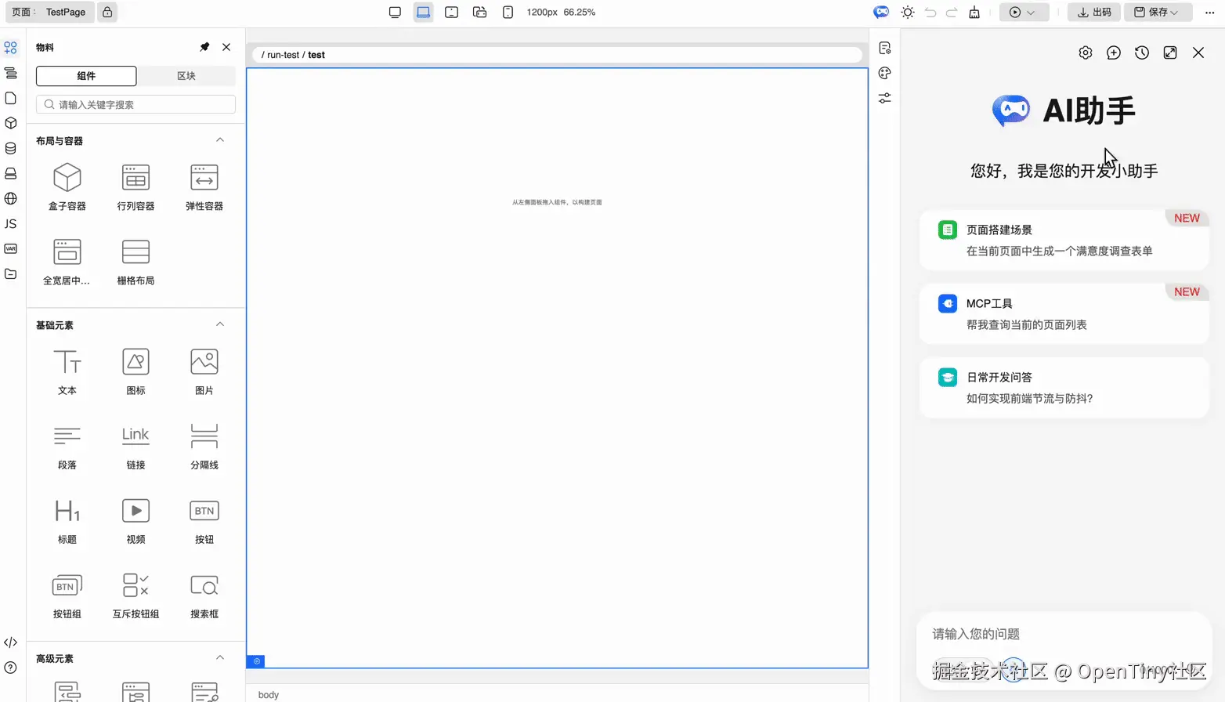The width and height of the screenshot is (1225, 702).
Task: Open the block management cube icon
Action: [x=10, y=123]
